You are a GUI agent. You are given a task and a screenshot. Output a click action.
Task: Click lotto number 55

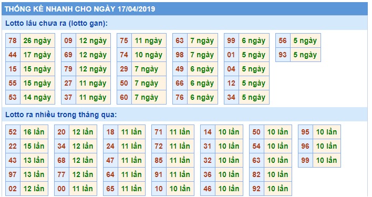(x=13, y=83)
